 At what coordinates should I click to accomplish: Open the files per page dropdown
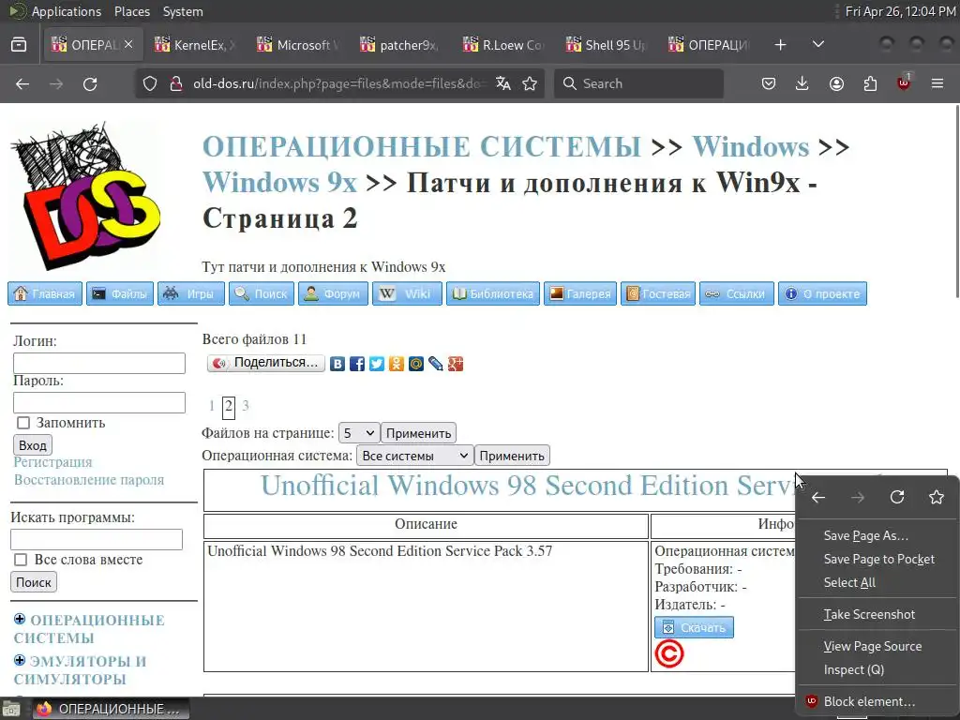click(x=359, y=433)
